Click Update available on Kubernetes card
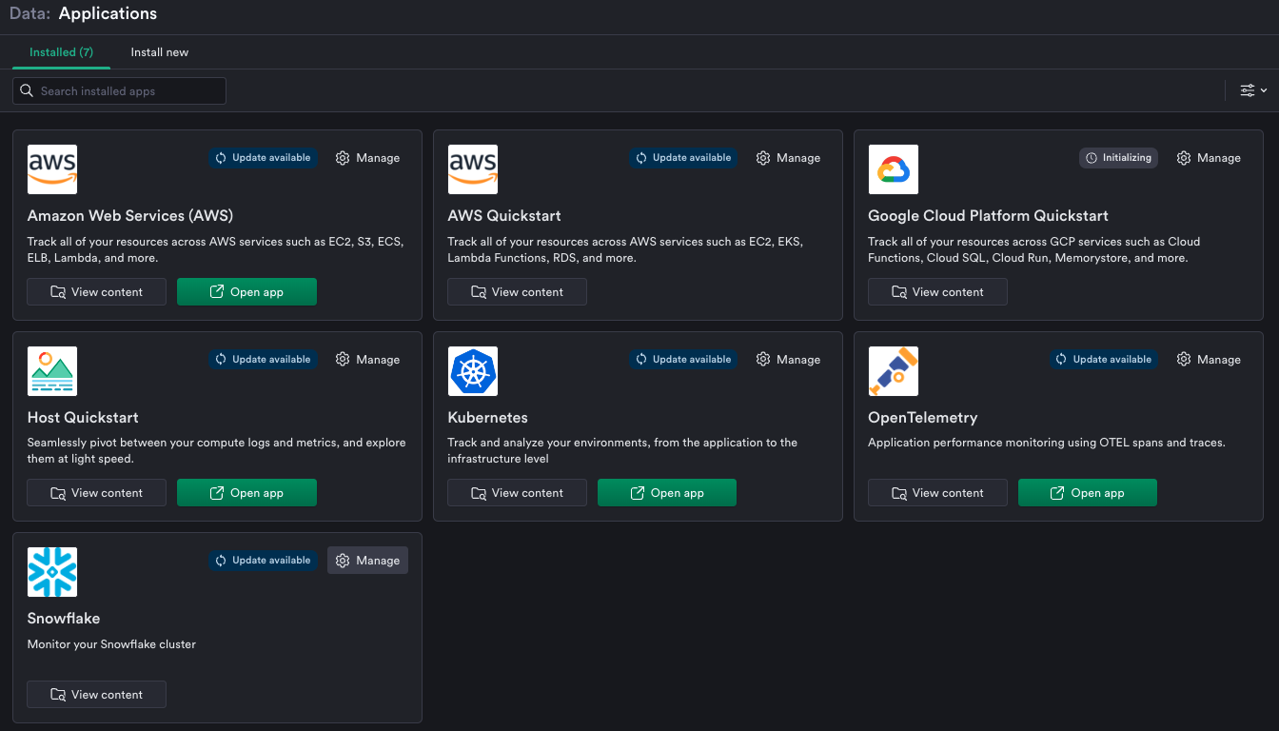This screenshot has width=1279, height=731. [684, 360]
